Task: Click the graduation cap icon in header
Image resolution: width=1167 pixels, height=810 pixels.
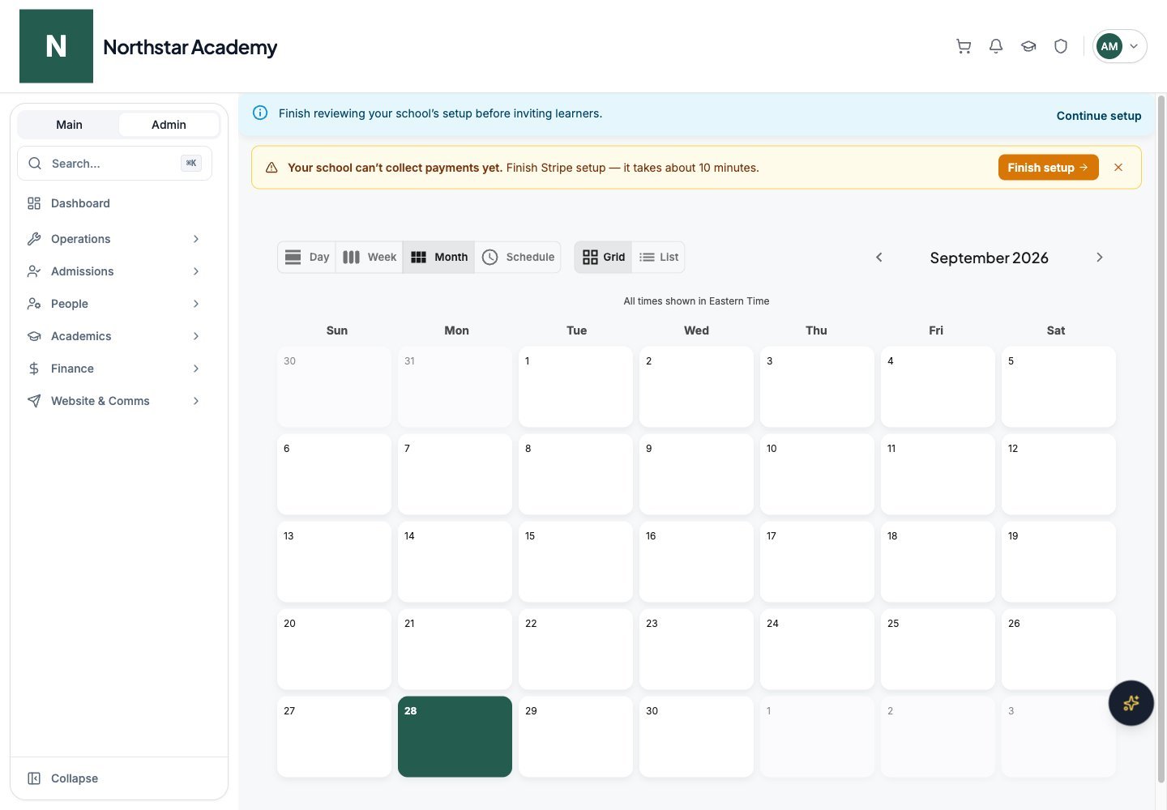Action: 1028,46
